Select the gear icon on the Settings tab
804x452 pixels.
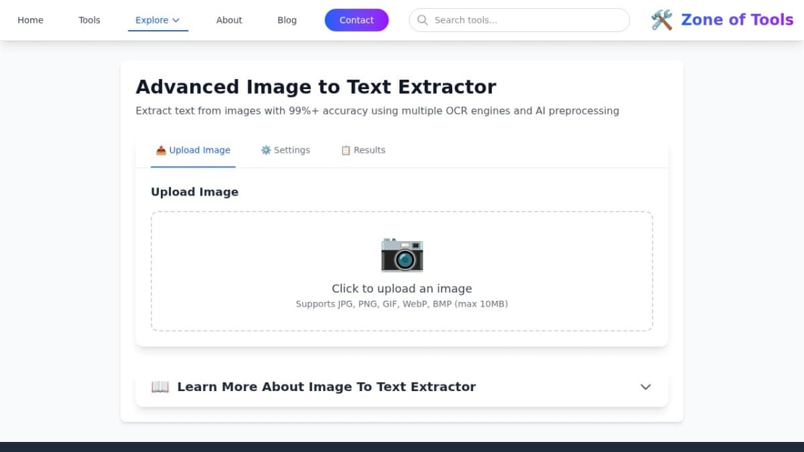pos(265,150)
